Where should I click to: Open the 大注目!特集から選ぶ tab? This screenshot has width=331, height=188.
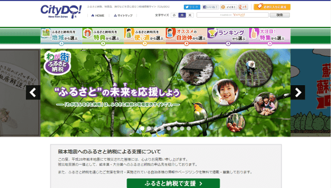point(269,36)
